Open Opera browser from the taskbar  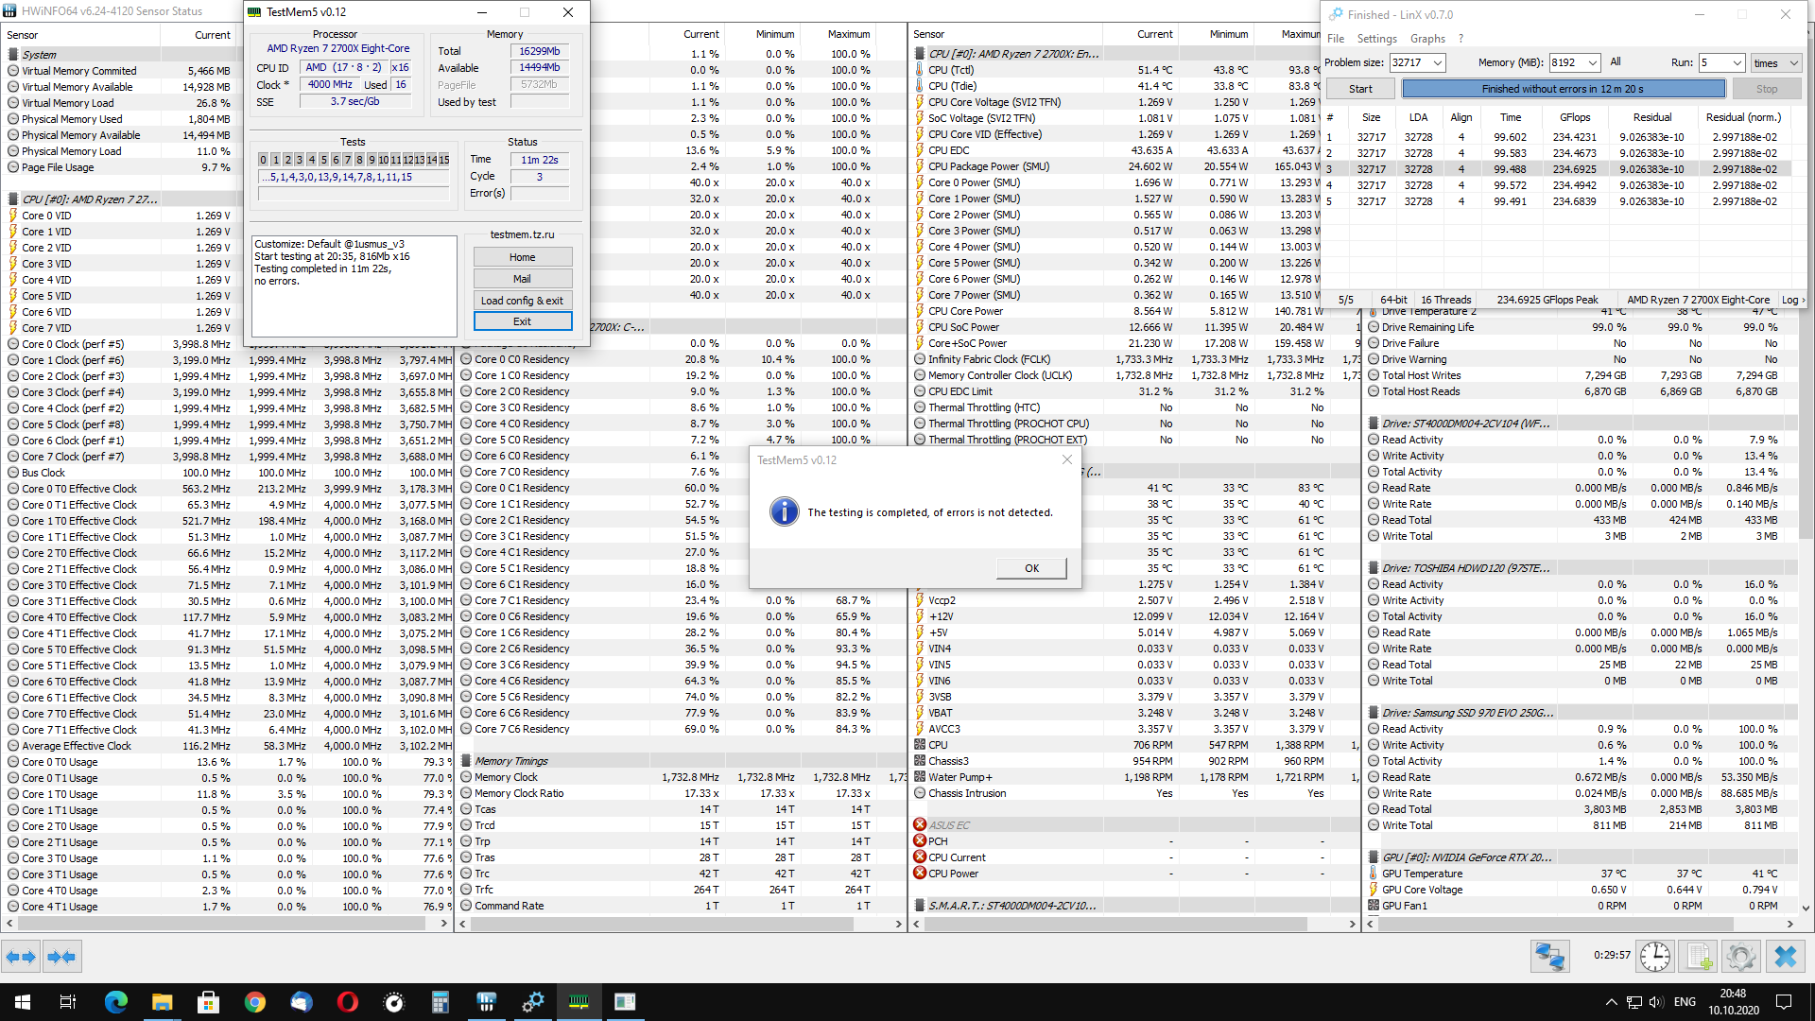(348, 1002)
